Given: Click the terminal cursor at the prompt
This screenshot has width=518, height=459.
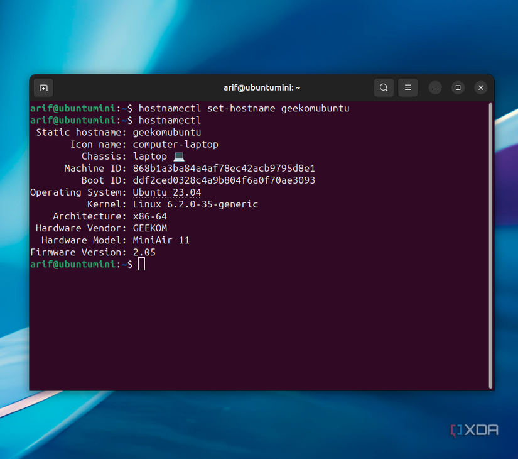Looking at the screenshot, I should [141, 264].
